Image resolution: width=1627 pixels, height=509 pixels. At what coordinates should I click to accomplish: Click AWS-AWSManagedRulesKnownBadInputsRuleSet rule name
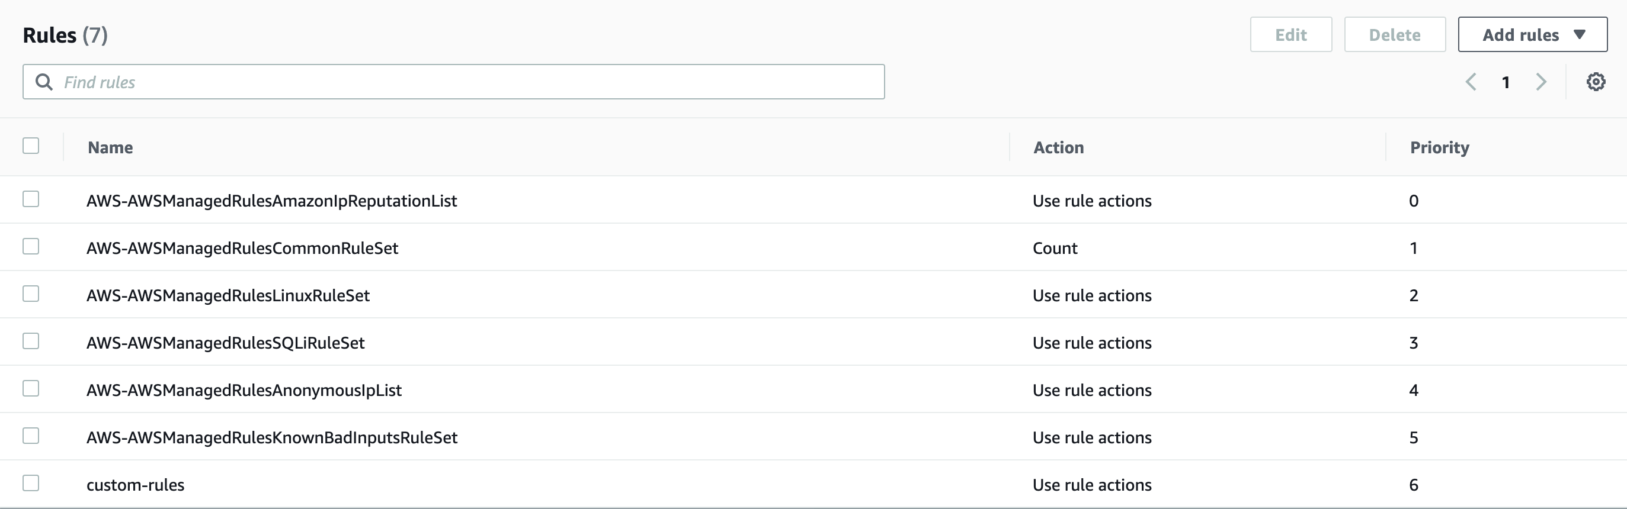pos(271,437)
